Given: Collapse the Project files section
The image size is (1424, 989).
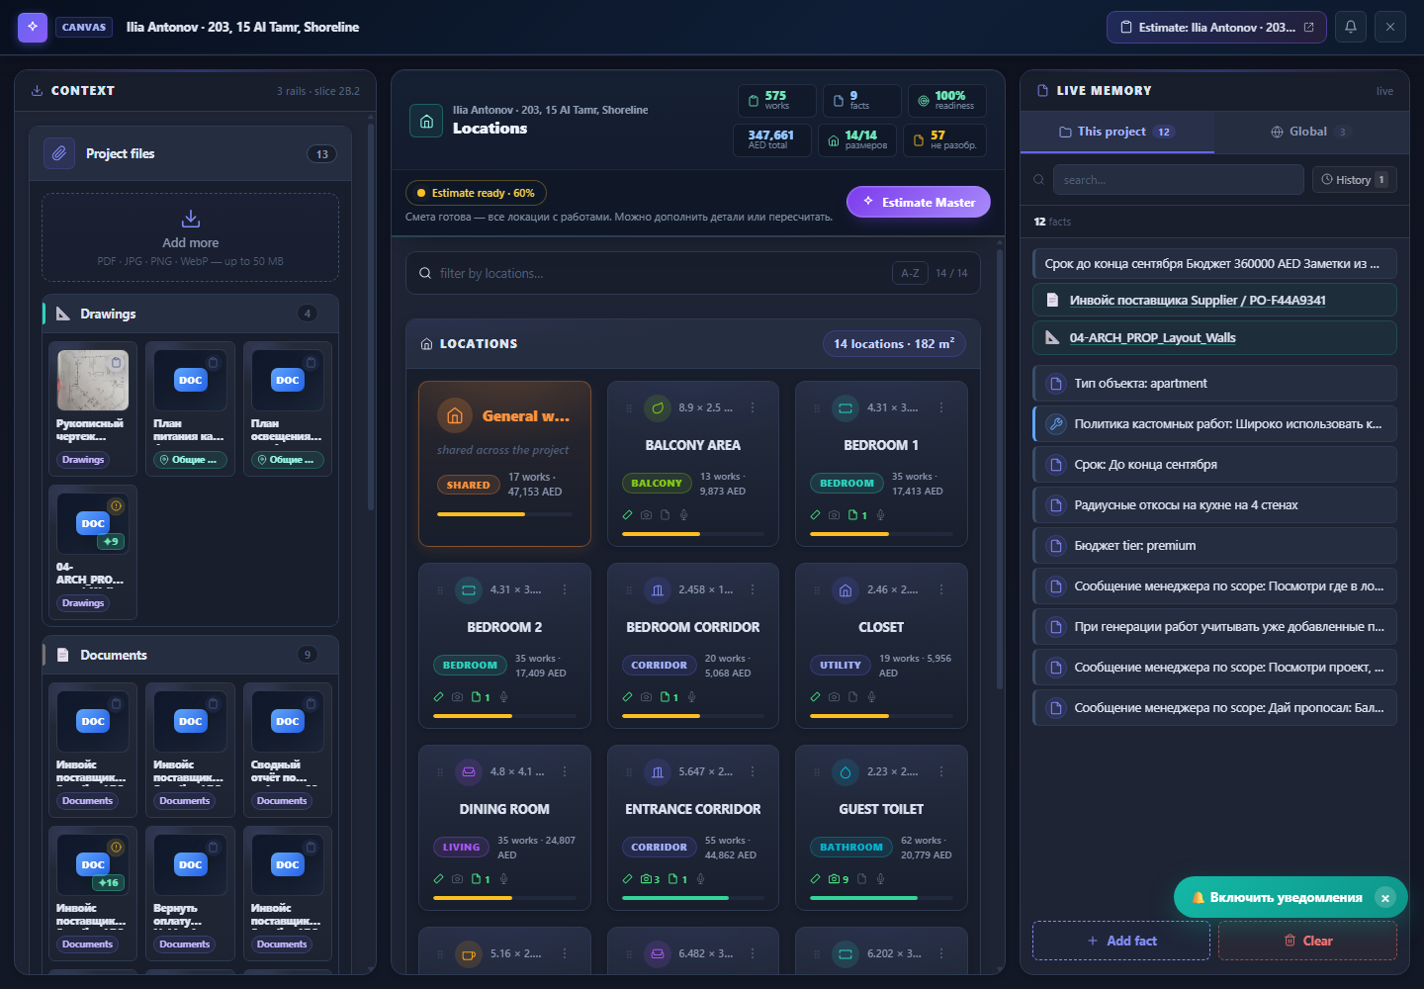Looking at the screenshot, I should (x=191, y=153).
